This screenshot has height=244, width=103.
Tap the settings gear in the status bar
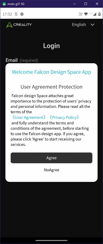(22, 14)
